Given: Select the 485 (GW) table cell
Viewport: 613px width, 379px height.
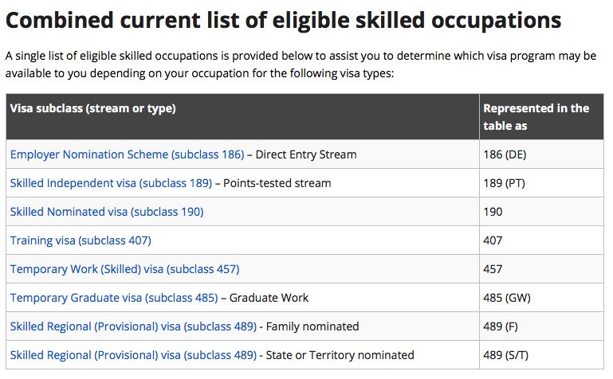Looking at the screenshot, I should (x=541, y=298).
